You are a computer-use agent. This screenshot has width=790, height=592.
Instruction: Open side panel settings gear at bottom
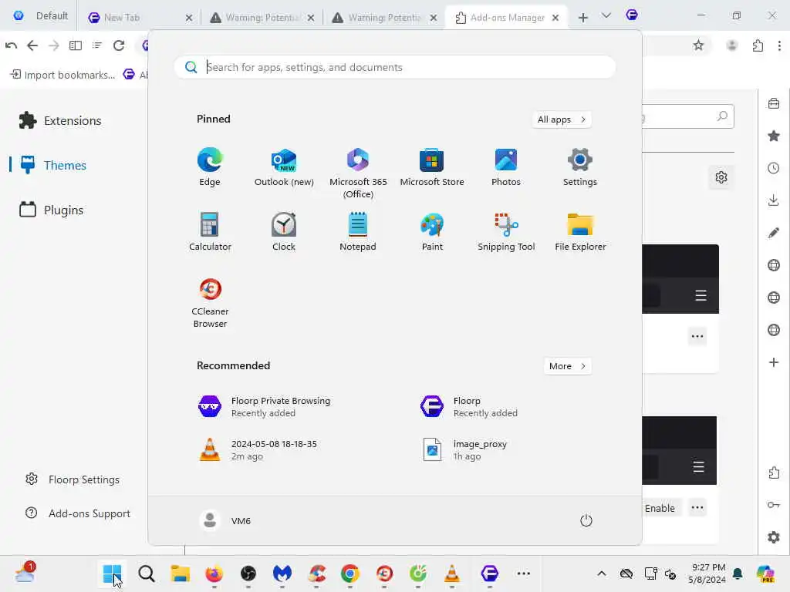pyautogui.click(x=774, y=537)
